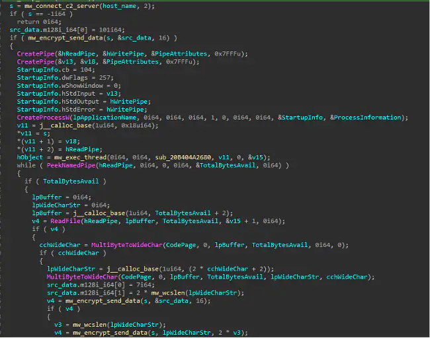Click CreatePipe on the line with &v13
Image resolution: width=430 pixels, height=338 pixels.
tap(36, 61)
